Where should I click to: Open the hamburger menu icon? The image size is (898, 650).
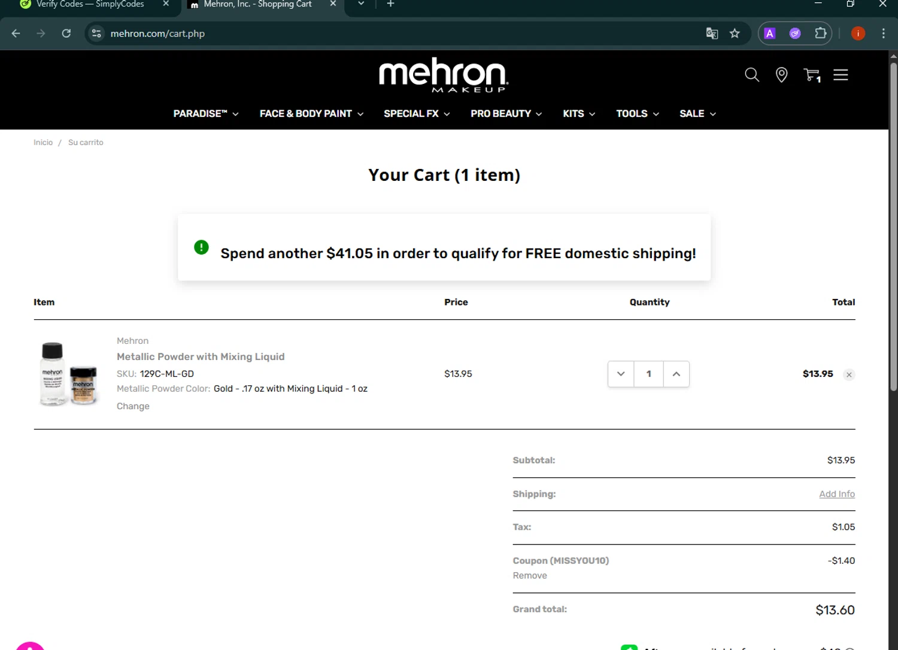point(841,75)
